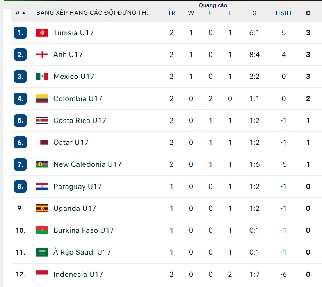The image size is (322, 287).
Task: Click the Quảng cáo advertisement label
Action: pos(213,5)
